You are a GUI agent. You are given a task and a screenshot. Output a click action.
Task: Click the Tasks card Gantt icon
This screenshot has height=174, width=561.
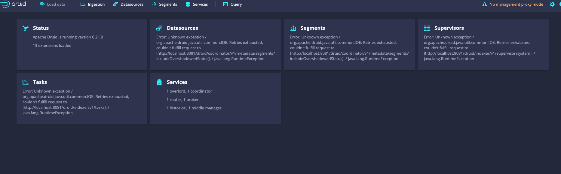[26, 82]
